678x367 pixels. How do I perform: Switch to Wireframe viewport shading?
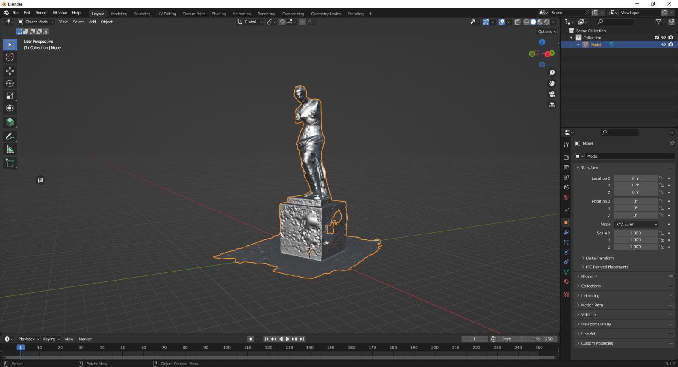click(x=526, y=22)
